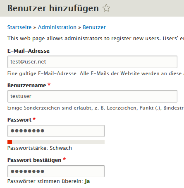The image size is (184, 188).
Task: Click the red asterisk after Passwort bestätigen
Action: click(64, 159)
